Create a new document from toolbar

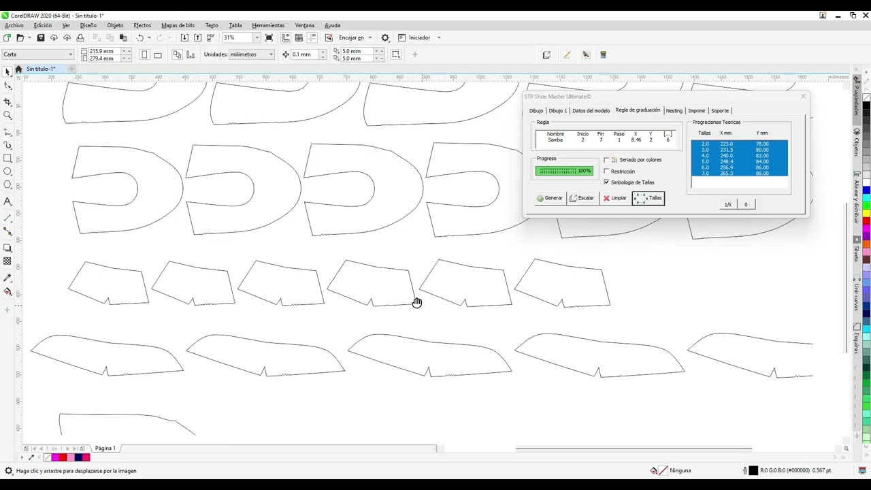pos(7,37)
